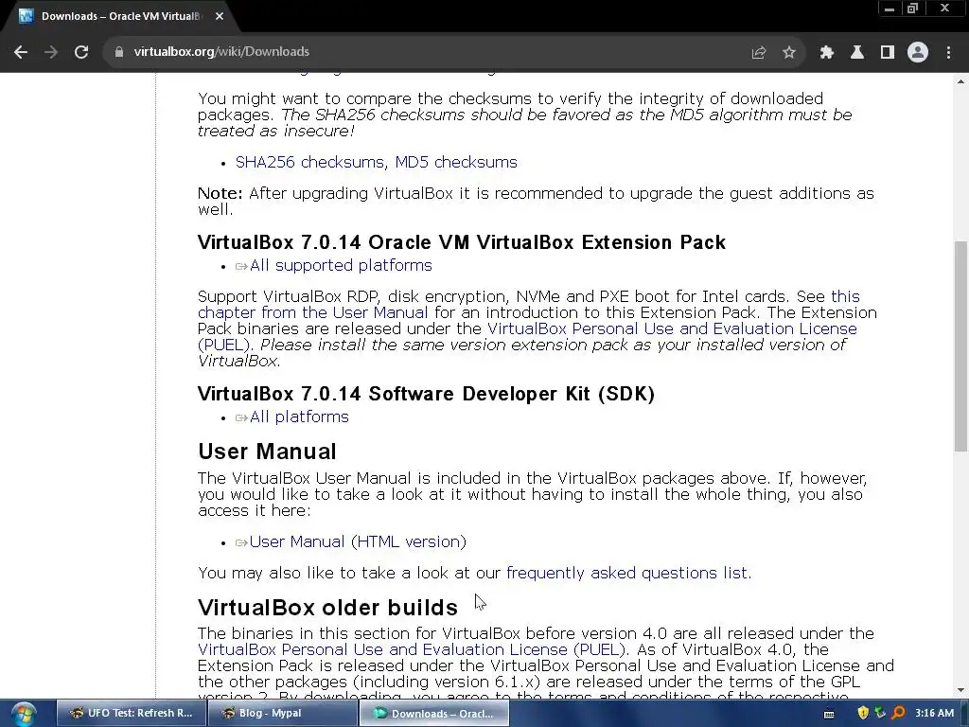Share this page via share icon
969x727 pixels.
[759, 52]
